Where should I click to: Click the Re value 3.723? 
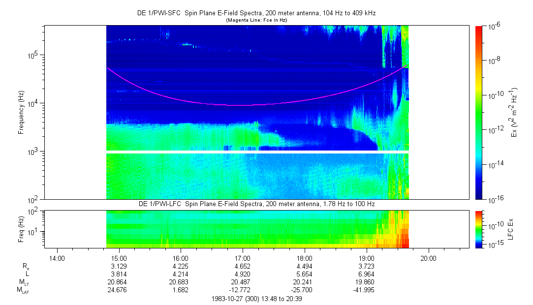click(367, 266)
